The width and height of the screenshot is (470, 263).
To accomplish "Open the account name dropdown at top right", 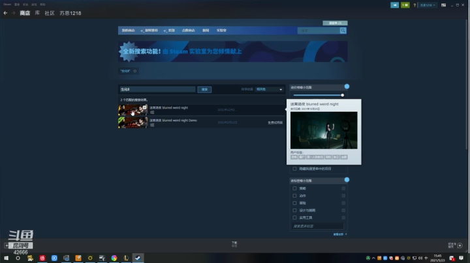I will tap(427, 5).
